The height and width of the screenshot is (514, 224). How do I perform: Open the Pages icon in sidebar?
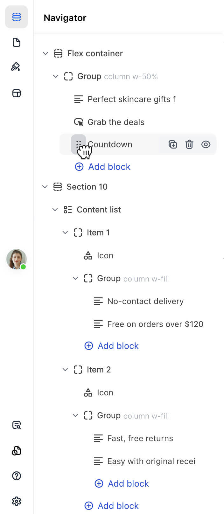17,42
